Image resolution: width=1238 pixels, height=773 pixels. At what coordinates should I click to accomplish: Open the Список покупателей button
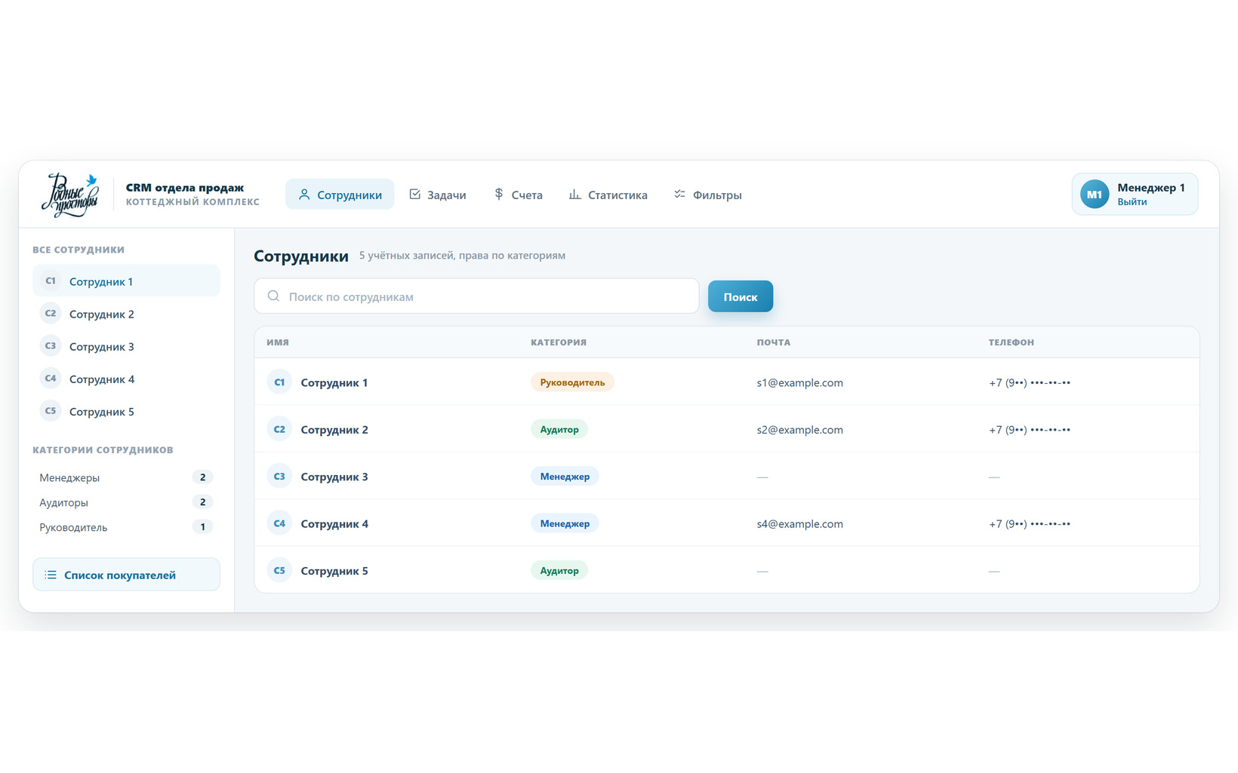[126, 575]
